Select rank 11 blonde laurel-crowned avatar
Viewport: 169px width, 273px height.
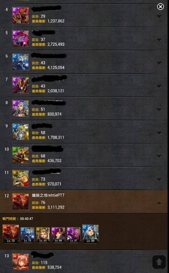20,178
